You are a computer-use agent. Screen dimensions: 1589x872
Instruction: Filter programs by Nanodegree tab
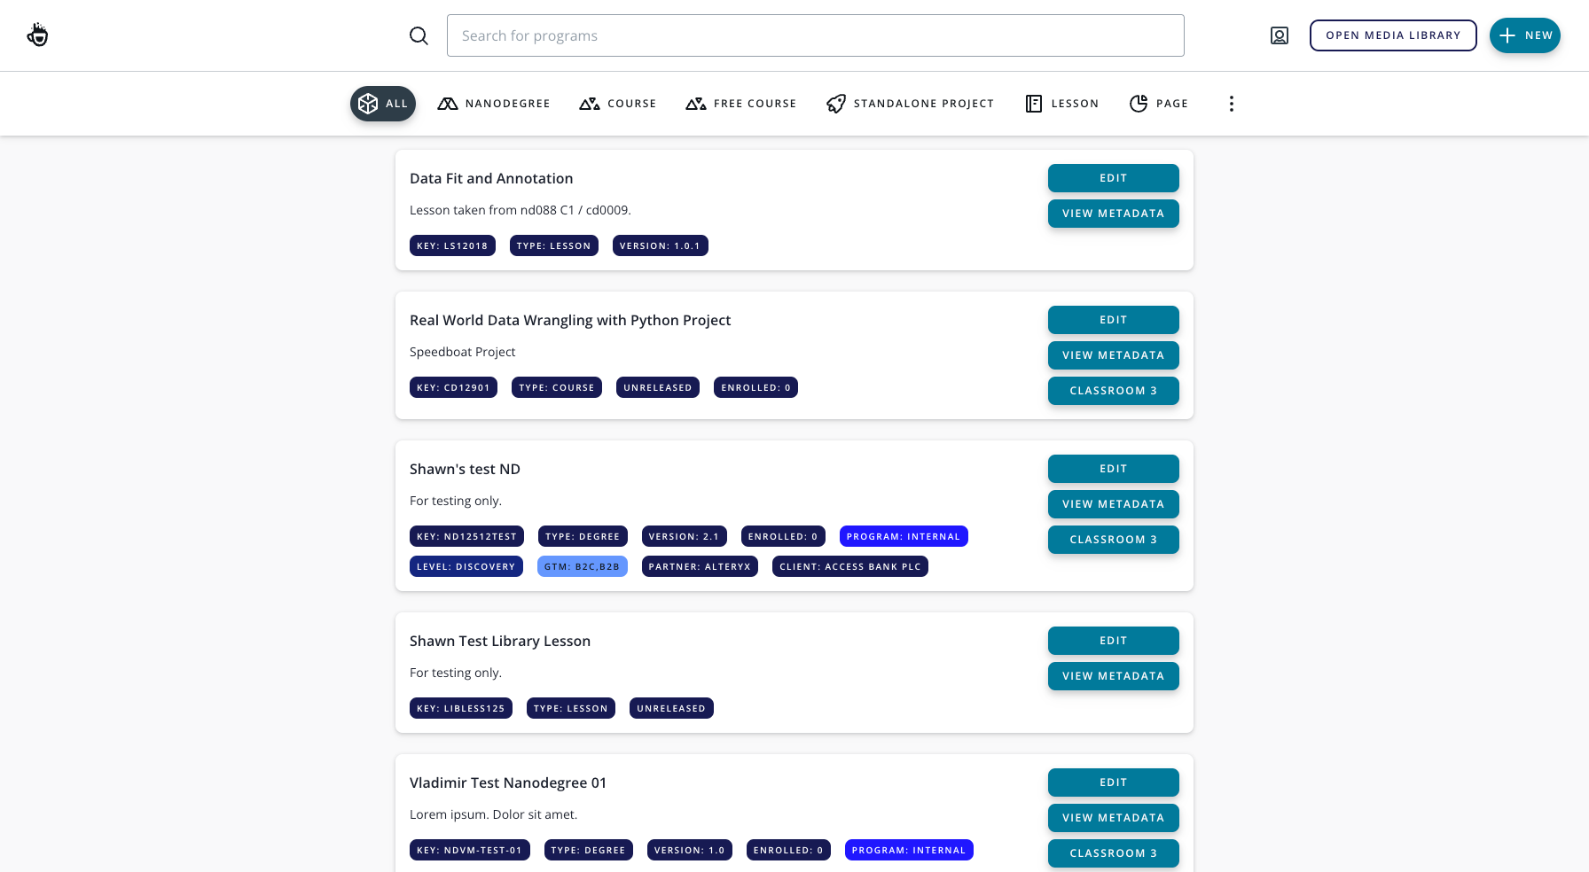(x=494, y=104)
